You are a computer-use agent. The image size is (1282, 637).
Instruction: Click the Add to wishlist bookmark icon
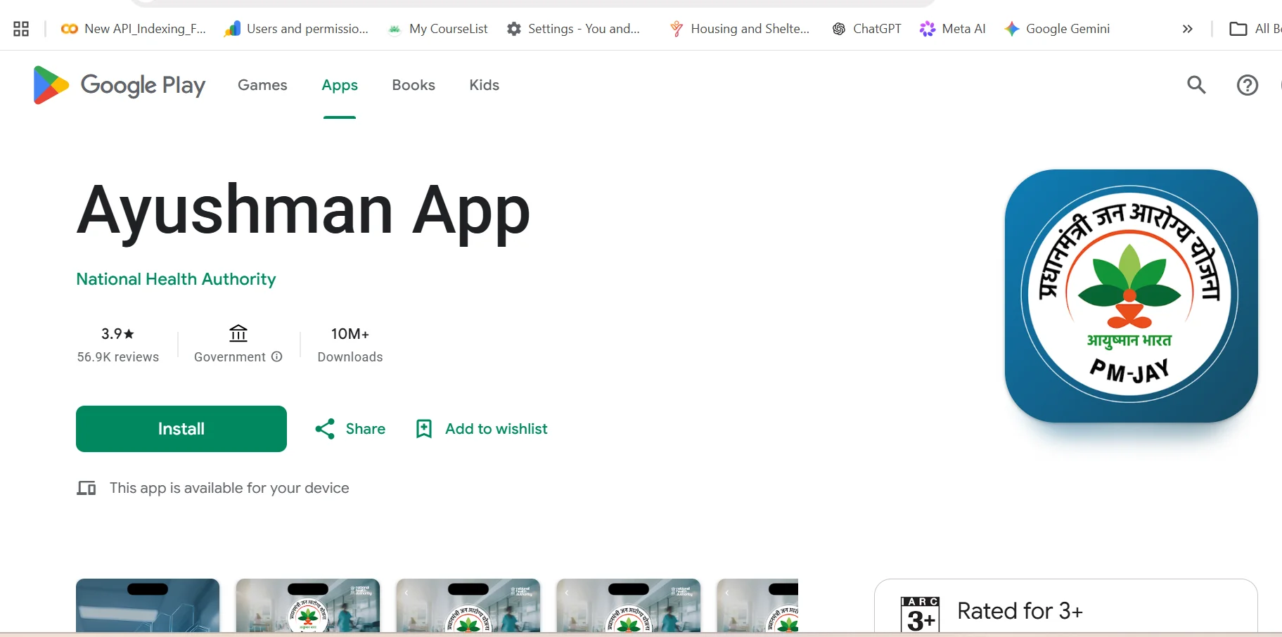(x=424, y=429)
